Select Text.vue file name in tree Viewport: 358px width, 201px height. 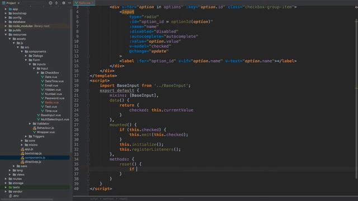click(51, 107)
